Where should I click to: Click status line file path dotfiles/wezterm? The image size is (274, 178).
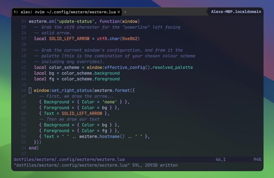[69, 160]
